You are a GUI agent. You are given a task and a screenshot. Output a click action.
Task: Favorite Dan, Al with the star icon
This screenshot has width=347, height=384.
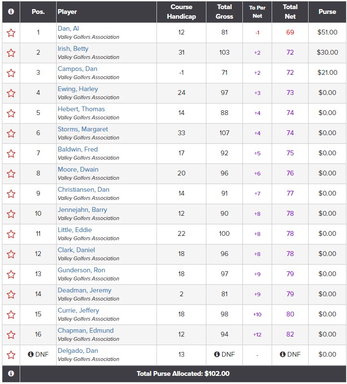click(x=11, y=33)
